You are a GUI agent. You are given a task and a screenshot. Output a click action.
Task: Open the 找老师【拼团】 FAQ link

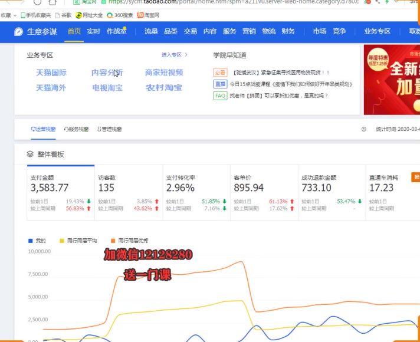[279, 96]
